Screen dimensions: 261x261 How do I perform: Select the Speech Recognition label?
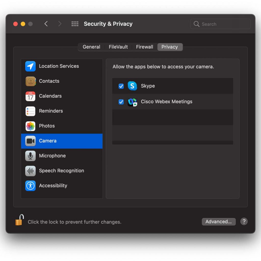click(61, 171)
